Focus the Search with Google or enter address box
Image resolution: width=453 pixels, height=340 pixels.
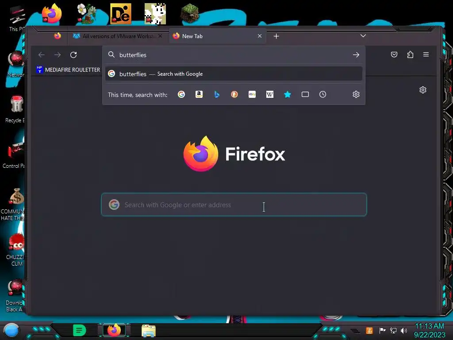(x=234, y=205)
